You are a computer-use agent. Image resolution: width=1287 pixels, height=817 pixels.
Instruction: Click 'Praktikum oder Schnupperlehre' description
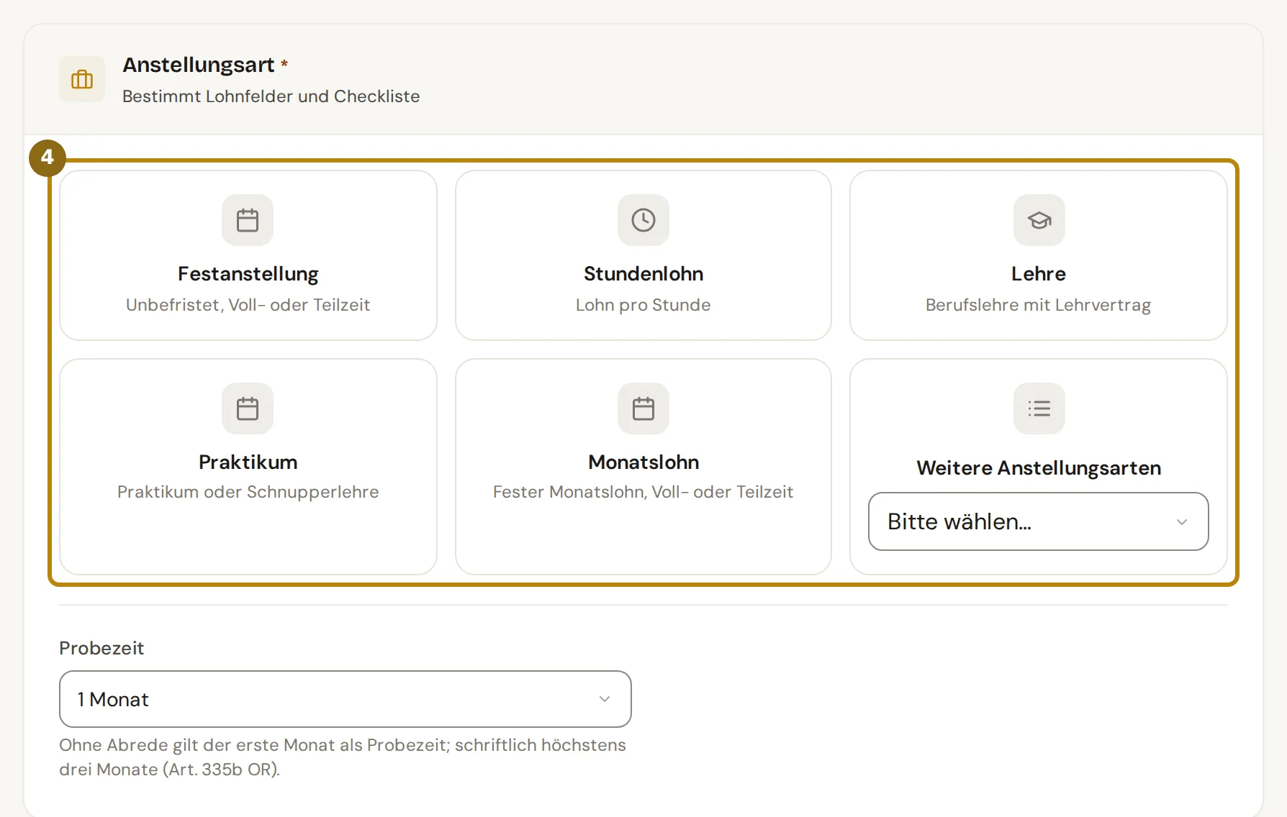248,492
